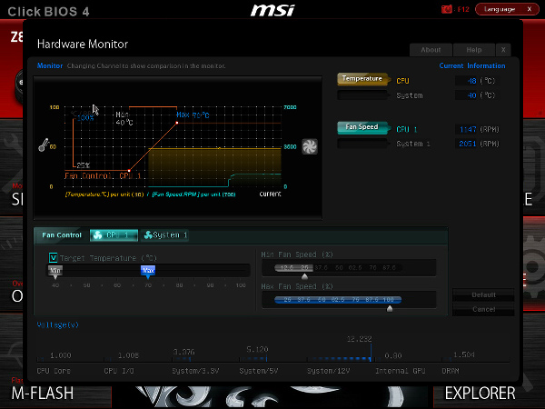Click the Max Fan Speed slider bar
The width and height of the screenshot is (545, 409).
coord(338,300)
